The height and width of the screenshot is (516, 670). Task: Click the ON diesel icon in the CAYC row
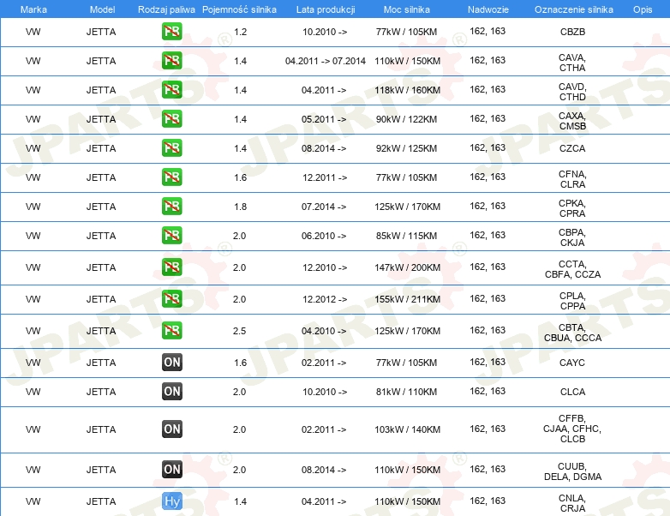[171, 362]
